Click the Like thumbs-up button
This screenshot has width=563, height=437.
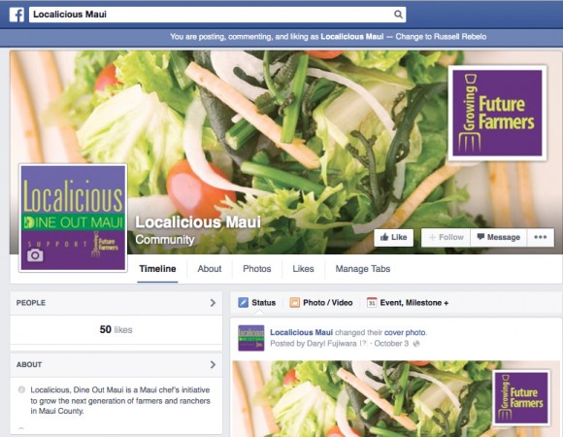point(393,237)
